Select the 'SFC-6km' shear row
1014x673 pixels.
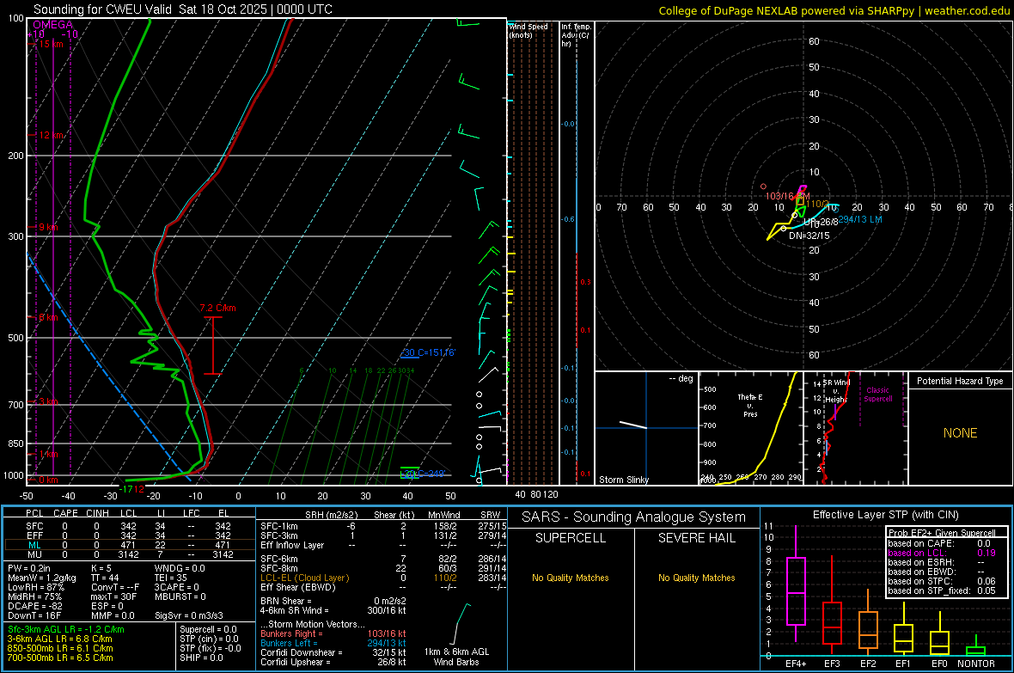tap(384, 559)
